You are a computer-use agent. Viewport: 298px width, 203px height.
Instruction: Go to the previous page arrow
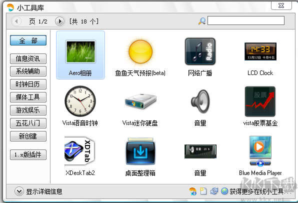(16, 21)
